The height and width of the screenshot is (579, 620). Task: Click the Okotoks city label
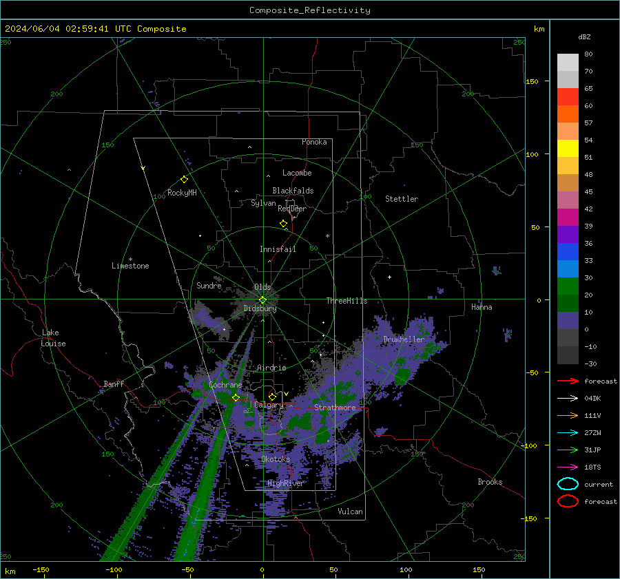coord(276,459)
